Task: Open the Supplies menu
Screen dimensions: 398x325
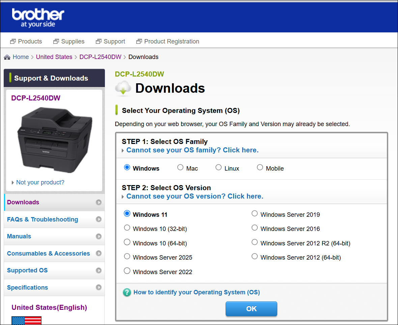Action: coord(73,41)
